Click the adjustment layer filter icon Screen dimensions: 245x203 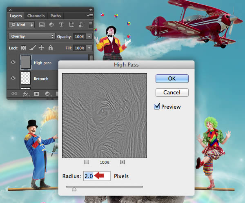click(x=51, y=25)
